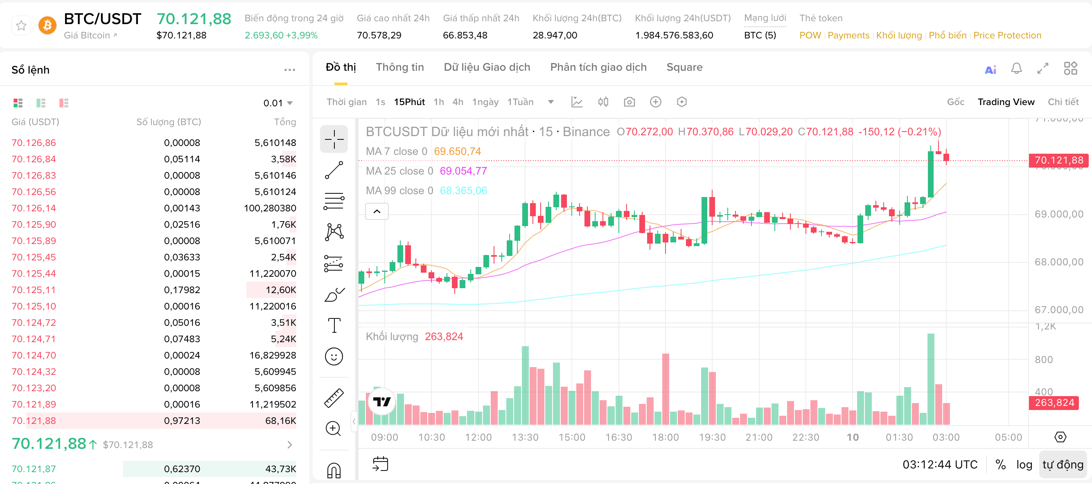Click the screenshot camera icon
The image size is (1092, 484).
click(629, 102)
